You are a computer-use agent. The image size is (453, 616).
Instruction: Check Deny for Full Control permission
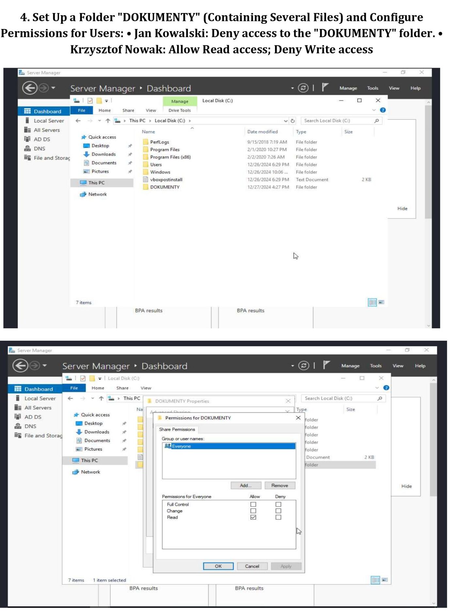278,505
